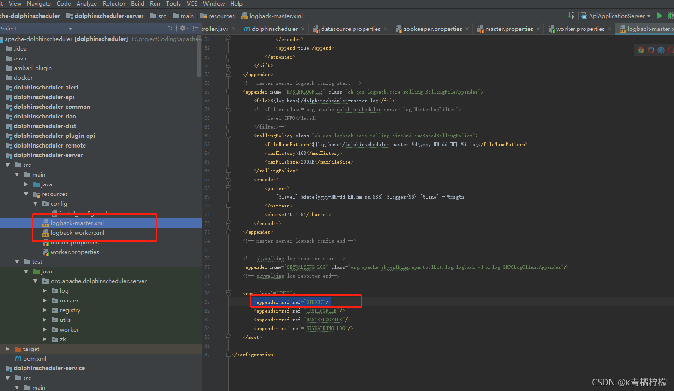
Task: Click the worker.properties file icon in tree
Action: pos(46,252)
